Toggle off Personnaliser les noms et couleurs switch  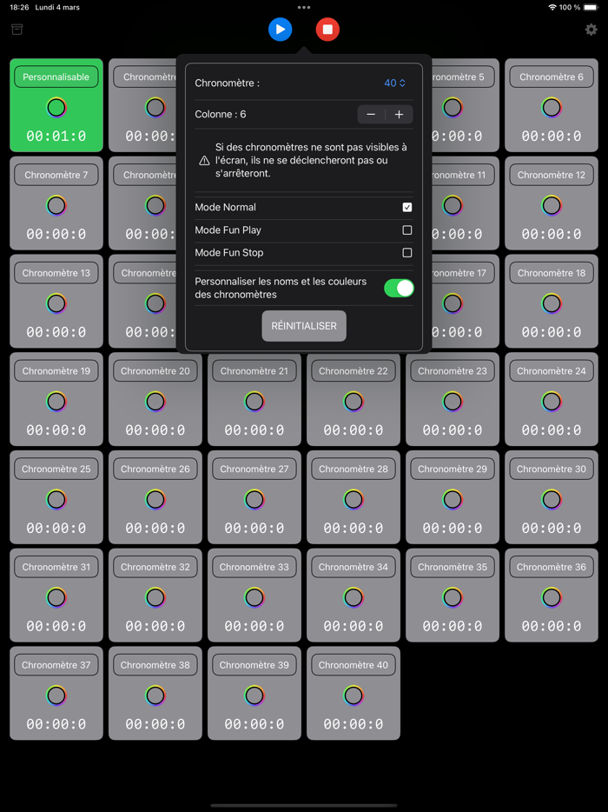[x=399, y=289]
